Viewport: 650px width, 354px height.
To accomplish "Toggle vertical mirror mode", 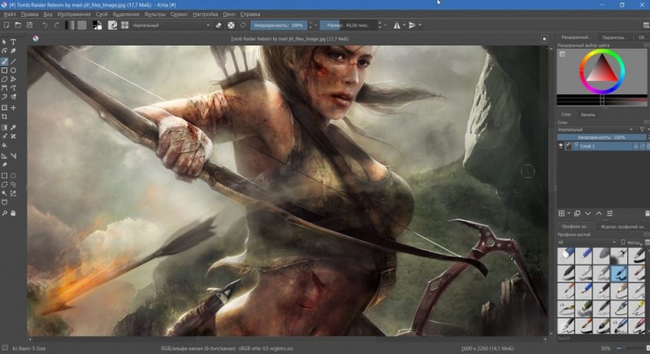I will point(412,25).
